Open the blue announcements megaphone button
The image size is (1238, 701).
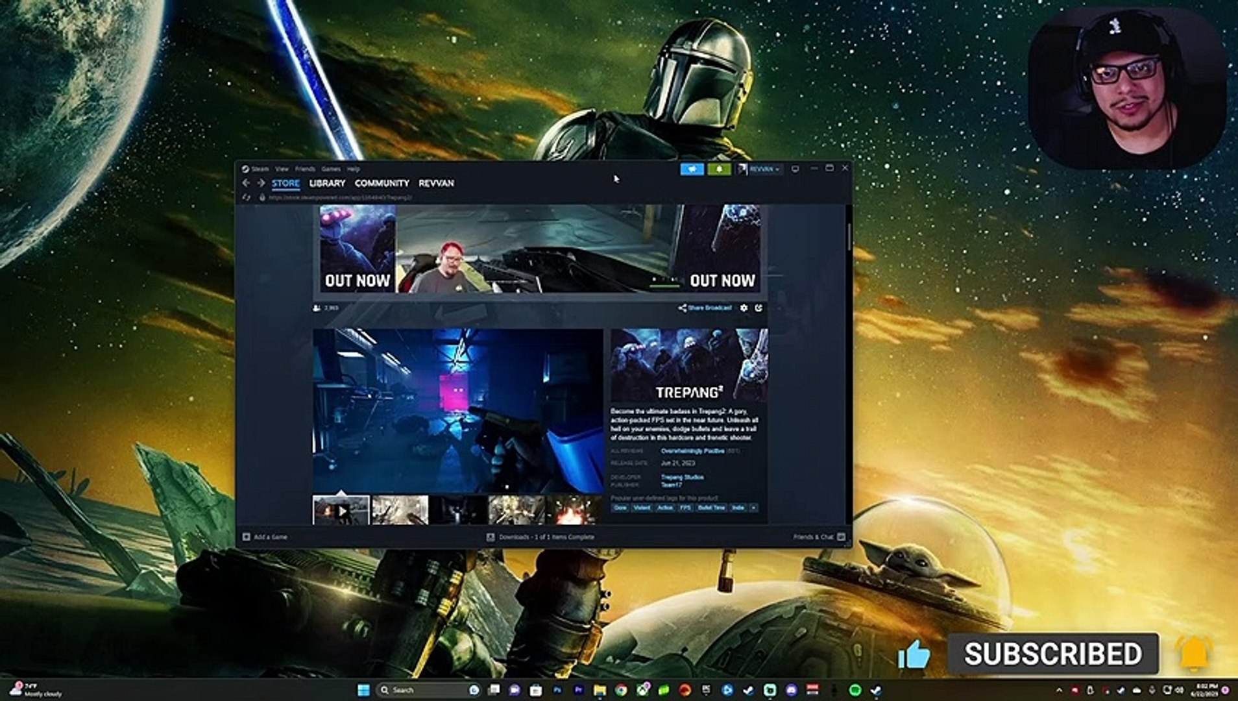tap(692, 169)
